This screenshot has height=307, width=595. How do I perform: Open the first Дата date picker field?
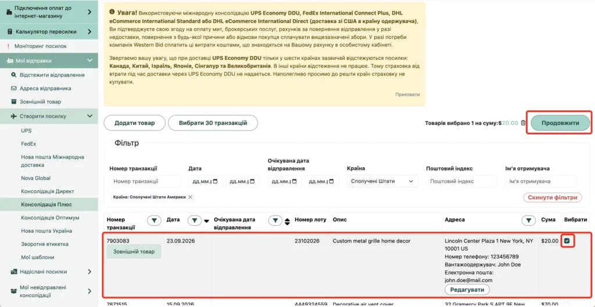click(205, 181)
